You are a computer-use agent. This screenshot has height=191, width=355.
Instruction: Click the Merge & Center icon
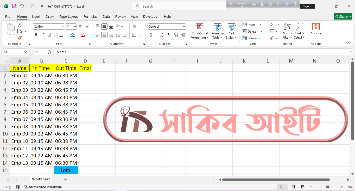[134, 35]
